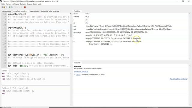Open the Affichage menu

[x=16, y=4]
